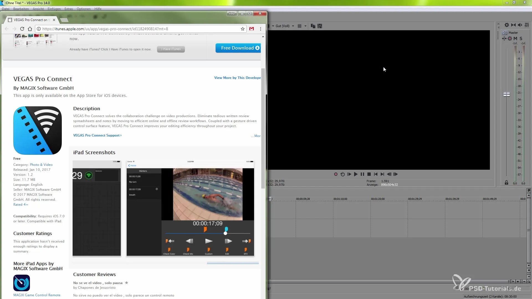This screenshot has height=299, width=532.
Task: Step to previous frame
Action: point(389,174)
